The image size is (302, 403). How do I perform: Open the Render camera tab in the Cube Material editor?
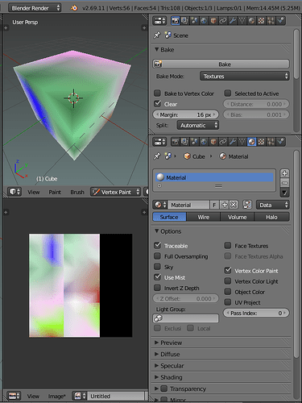click(x=176, y=142)
